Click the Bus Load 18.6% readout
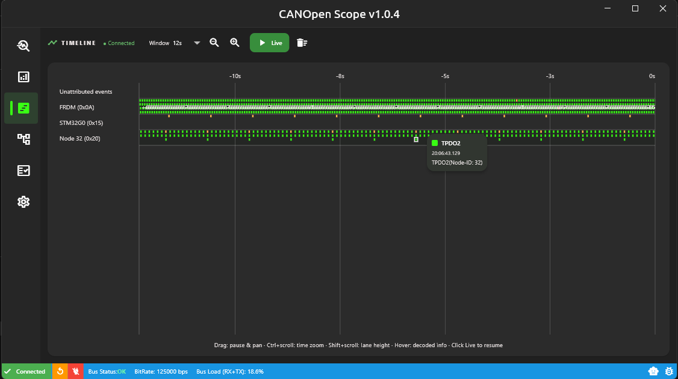Viewport: 678px width, 379px height. (x=230, y=371)
